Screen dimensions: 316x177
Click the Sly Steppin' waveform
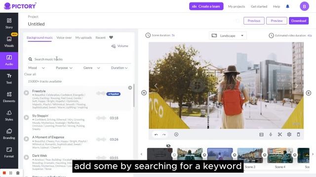(x=101, y=118)
